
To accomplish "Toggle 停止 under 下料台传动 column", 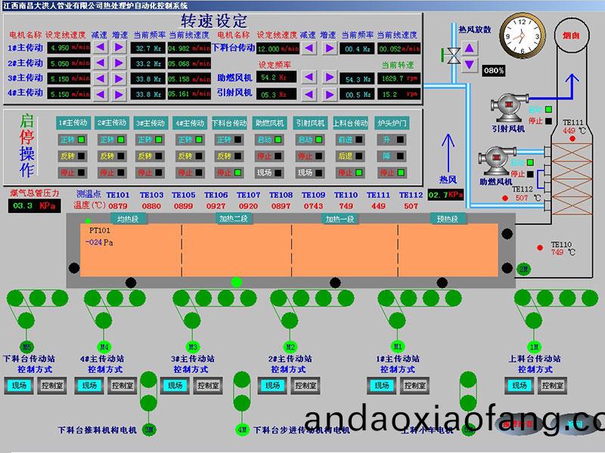I will pyautogui.click(x=229, y=173).
